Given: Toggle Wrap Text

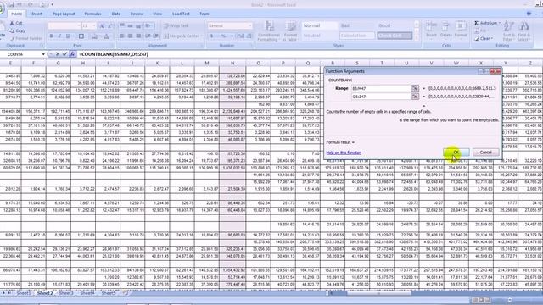Looking at the screenshot, I should point(176,26).
